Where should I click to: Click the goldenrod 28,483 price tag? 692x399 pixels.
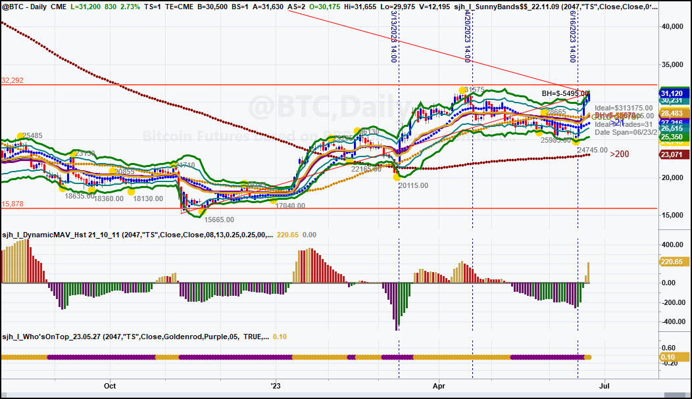point(674,113)
